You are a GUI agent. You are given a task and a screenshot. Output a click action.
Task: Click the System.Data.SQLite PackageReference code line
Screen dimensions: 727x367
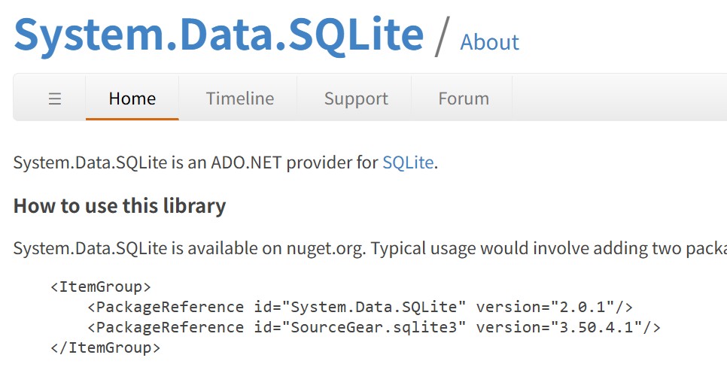(360, 307)
